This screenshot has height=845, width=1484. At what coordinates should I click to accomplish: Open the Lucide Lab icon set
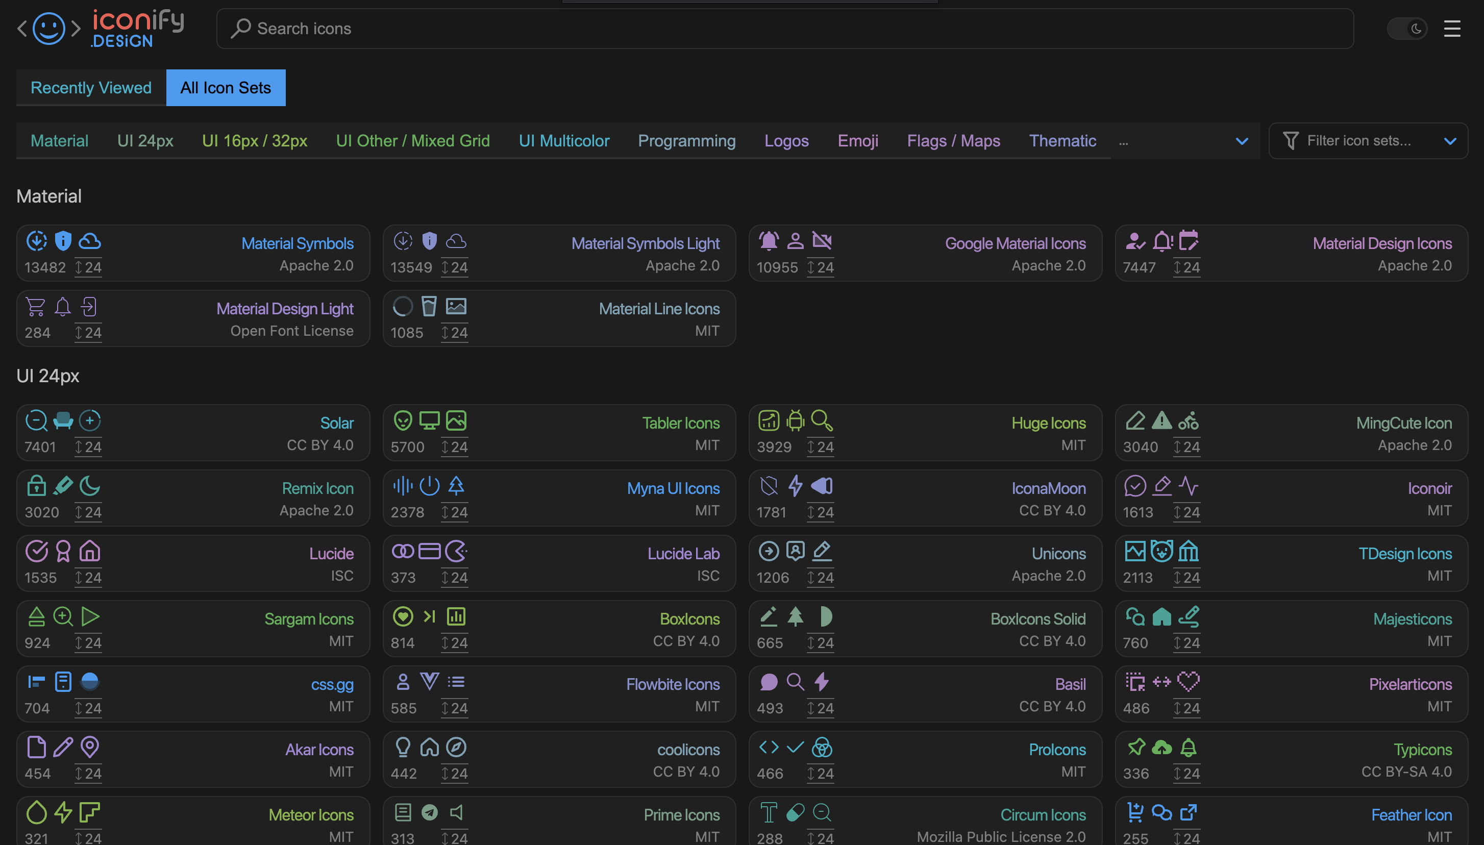[559, 563]
